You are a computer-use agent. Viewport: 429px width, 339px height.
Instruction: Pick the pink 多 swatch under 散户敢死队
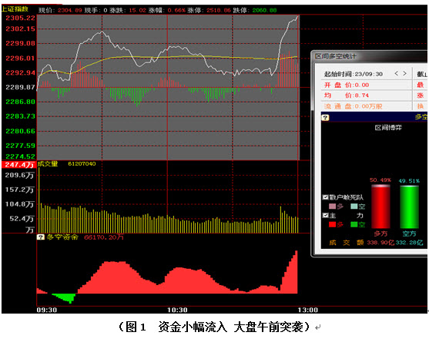click(x=332, y=206)
